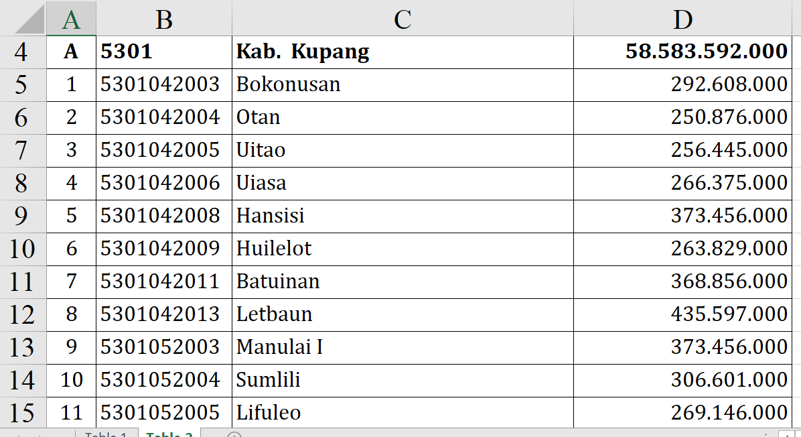Open the Table 2 sheet tab
This screenshot has height=437, width=801.
point(169,434)
